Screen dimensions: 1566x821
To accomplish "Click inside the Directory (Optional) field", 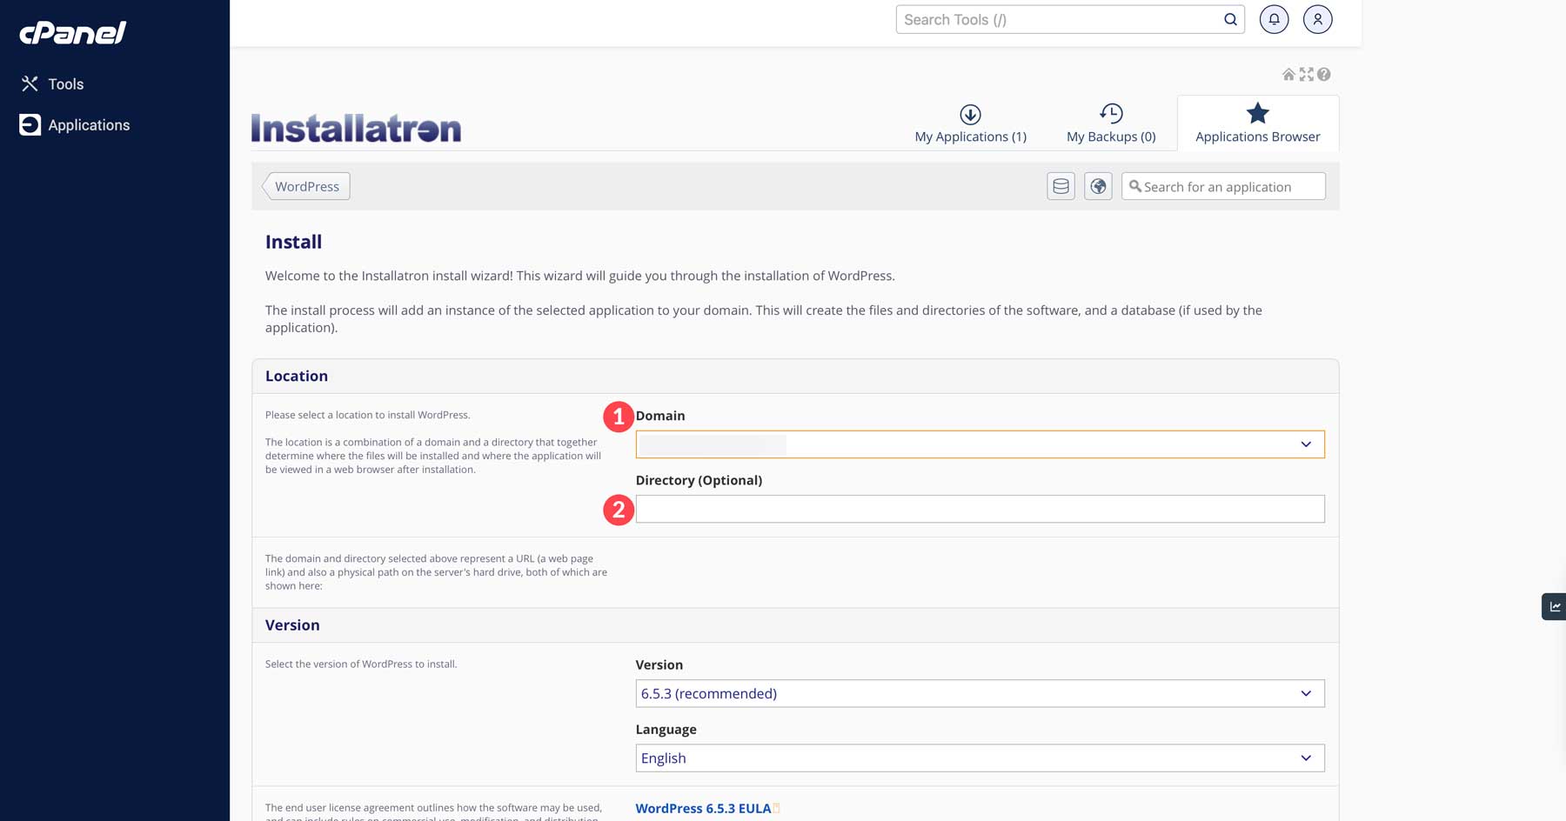I will [980, 509].
